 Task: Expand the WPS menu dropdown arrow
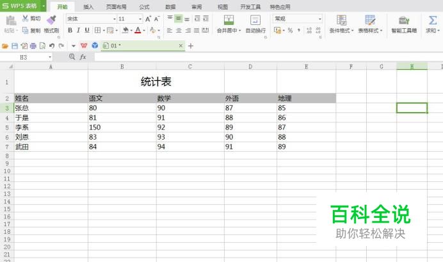[x=44, y=6]
